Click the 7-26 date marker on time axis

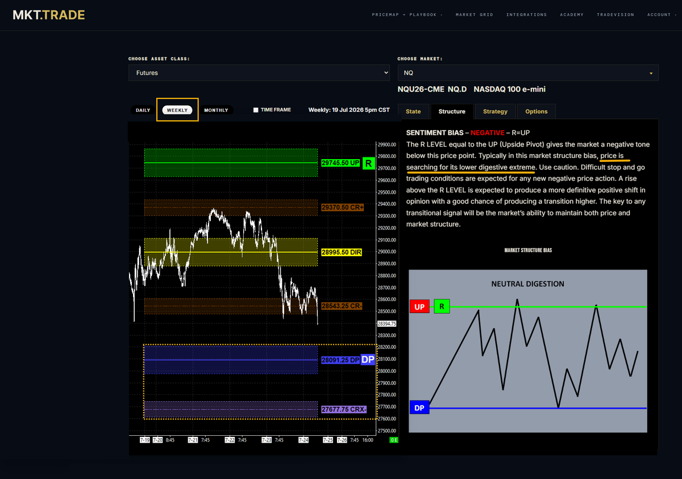[342, 440]
